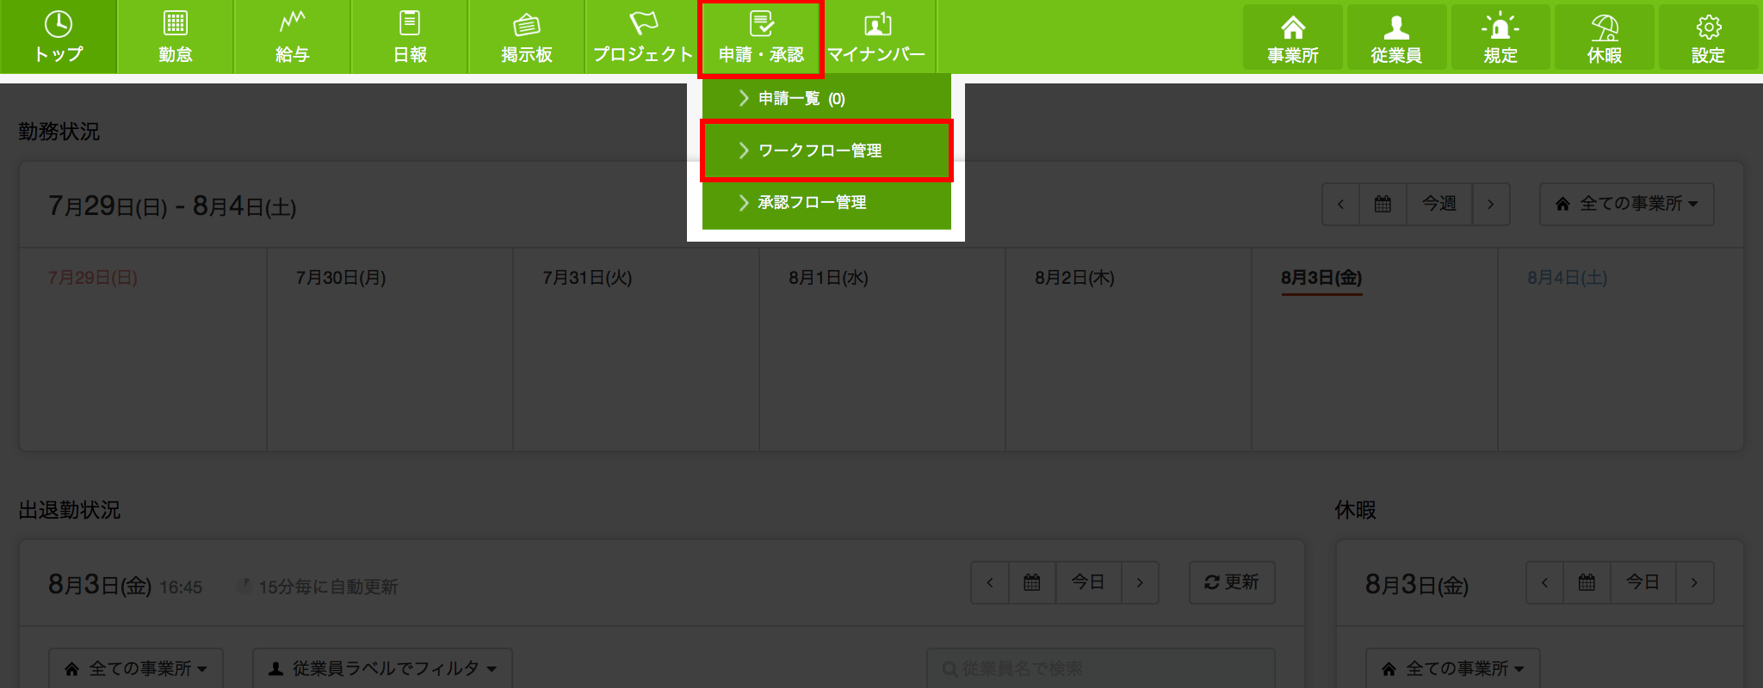Open the calendar picker in 勤務状況
This screenshot has height=688, width=1763.
pyautogui.click(x=1383, y=205)
